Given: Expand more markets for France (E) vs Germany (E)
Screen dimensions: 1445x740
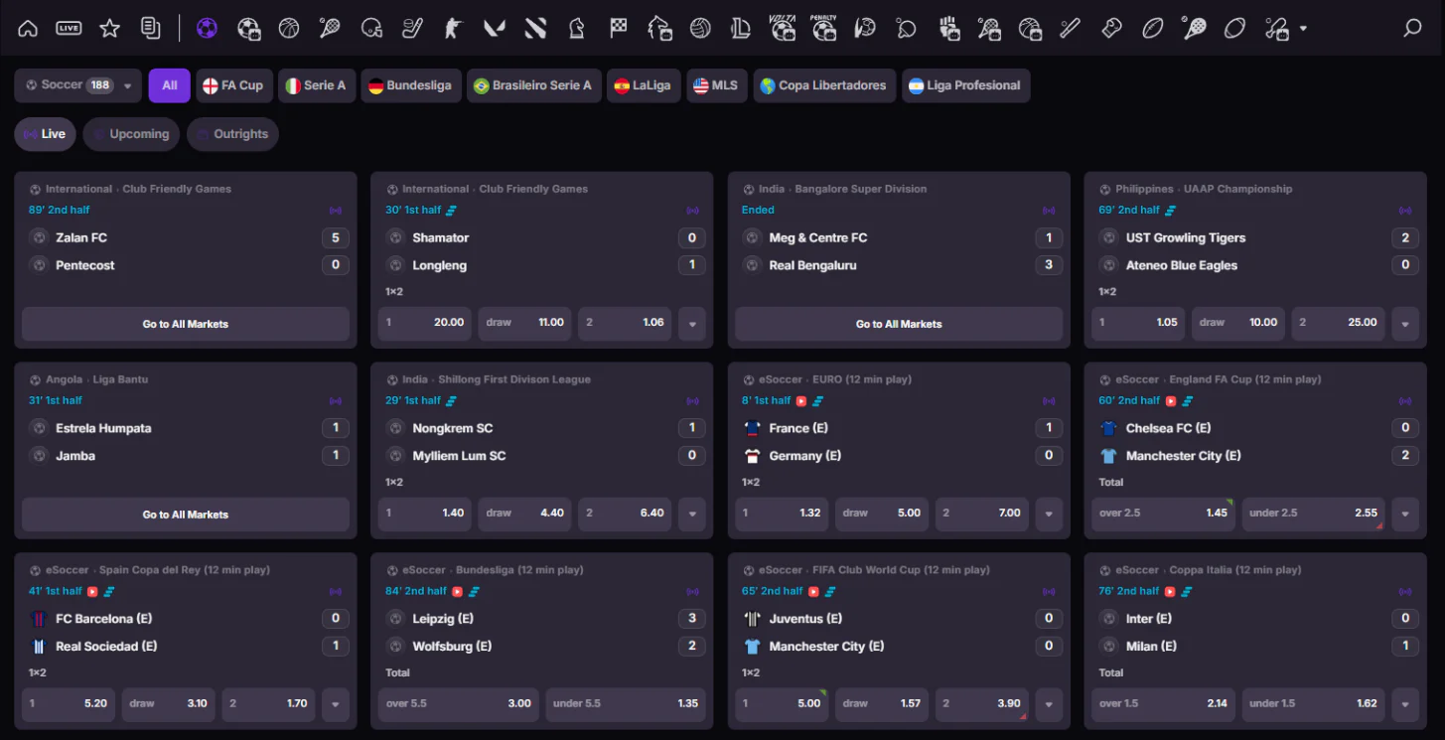Looking at the screenshot, I should pyautogui.click(x=1049, y=514).
